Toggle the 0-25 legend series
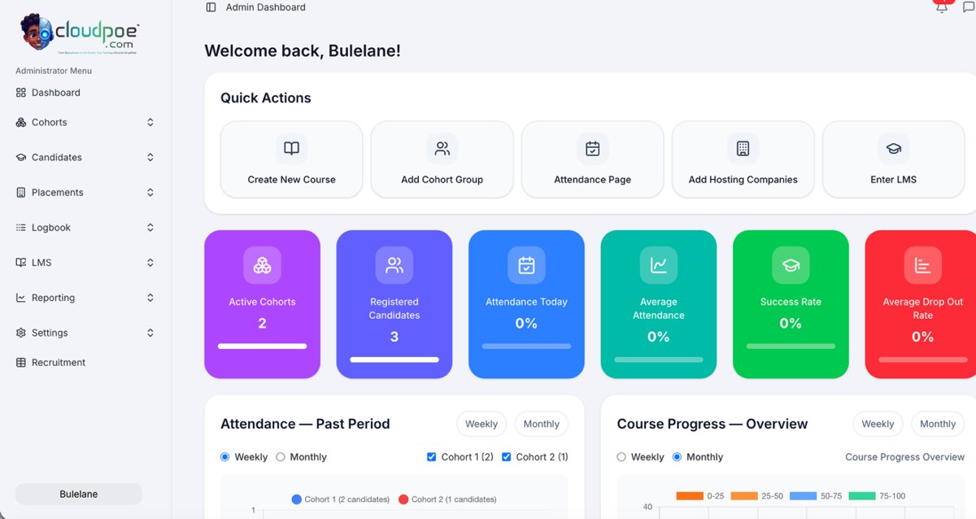The height and width of the screenshot is (519, 976). point(700,495)
